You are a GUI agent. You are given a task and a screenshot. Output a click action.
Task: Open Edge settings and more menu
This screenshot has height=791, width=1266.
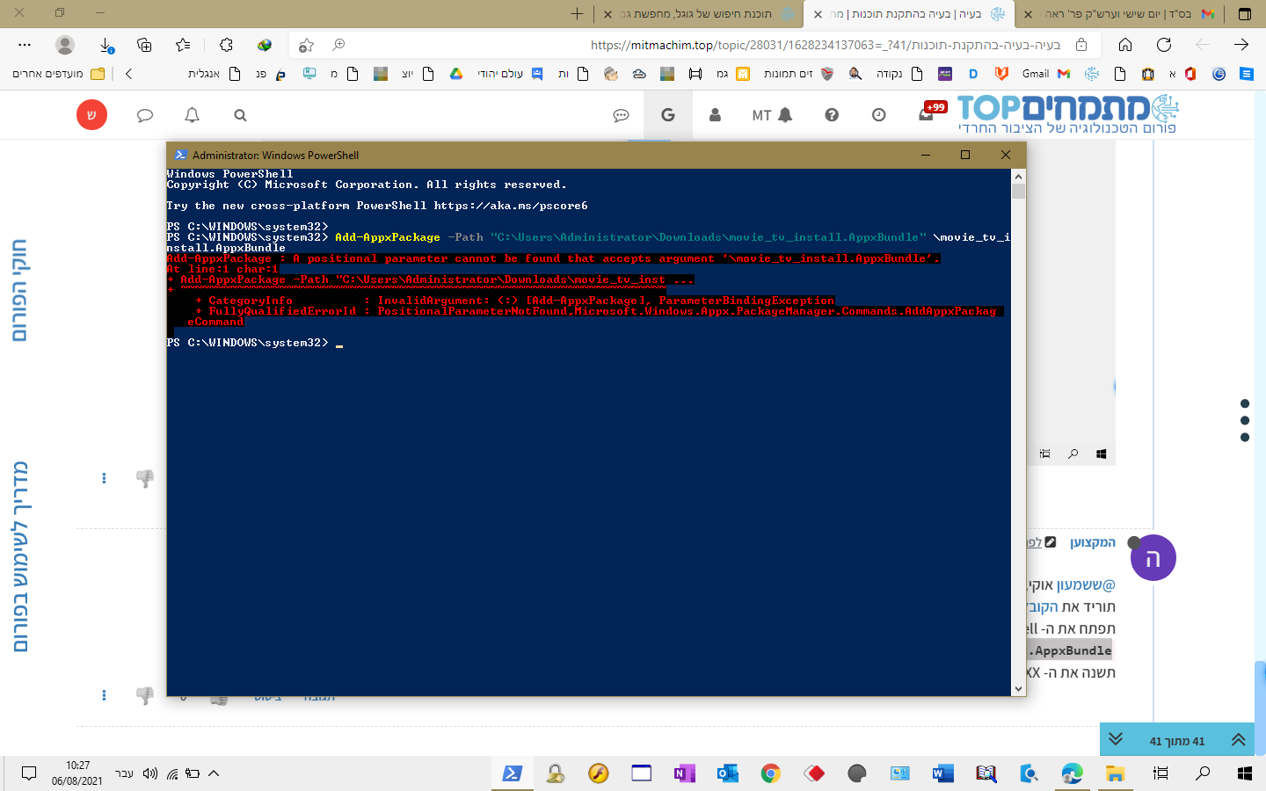(x=25, y=45)
